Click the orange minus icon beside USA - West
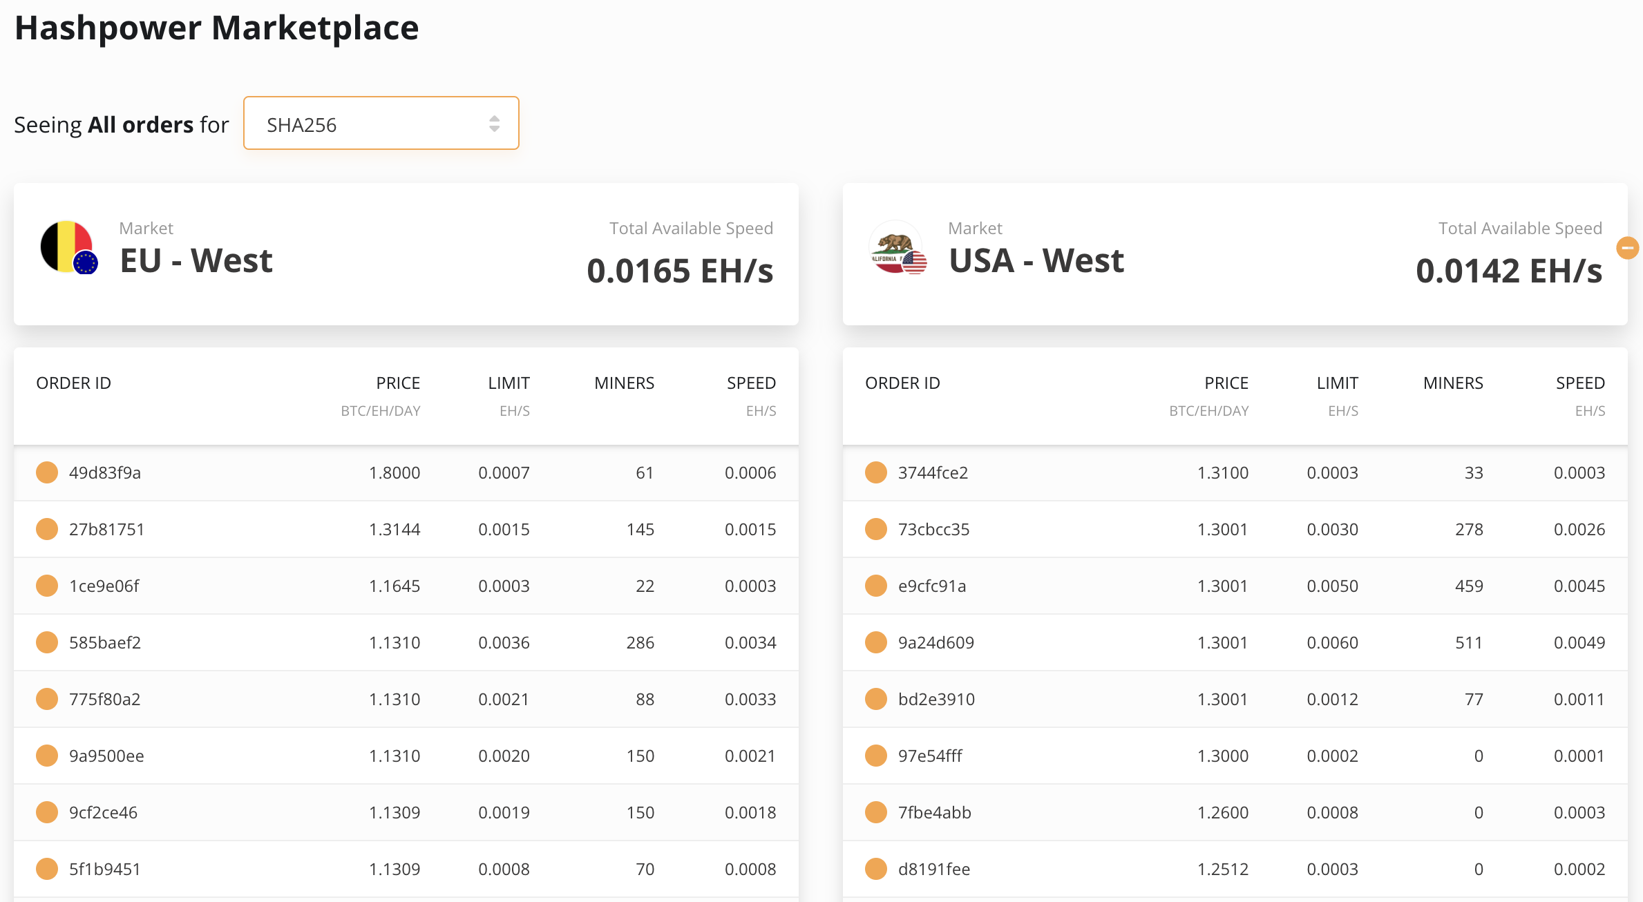This screenshot has width=1643, height=902. click(x=1627, y=247)
